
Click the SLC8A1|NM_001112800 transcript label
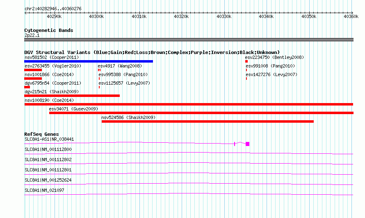48,150
